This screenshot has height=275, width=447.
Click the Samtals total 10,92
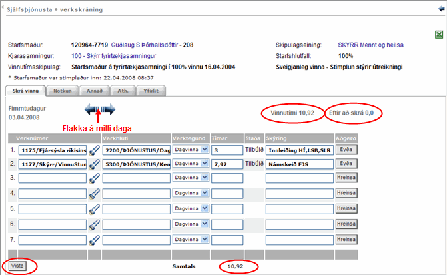(235, 266)
